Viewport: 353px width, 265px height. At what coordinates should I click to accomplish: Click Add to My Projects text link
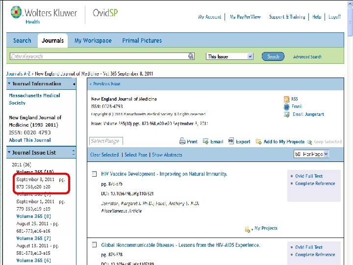[x=284, y=141]
